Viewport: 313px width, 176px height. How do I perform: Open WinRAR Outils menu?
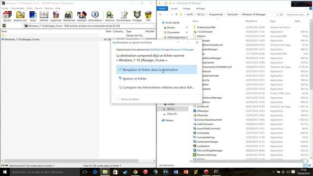coord(29,8)
